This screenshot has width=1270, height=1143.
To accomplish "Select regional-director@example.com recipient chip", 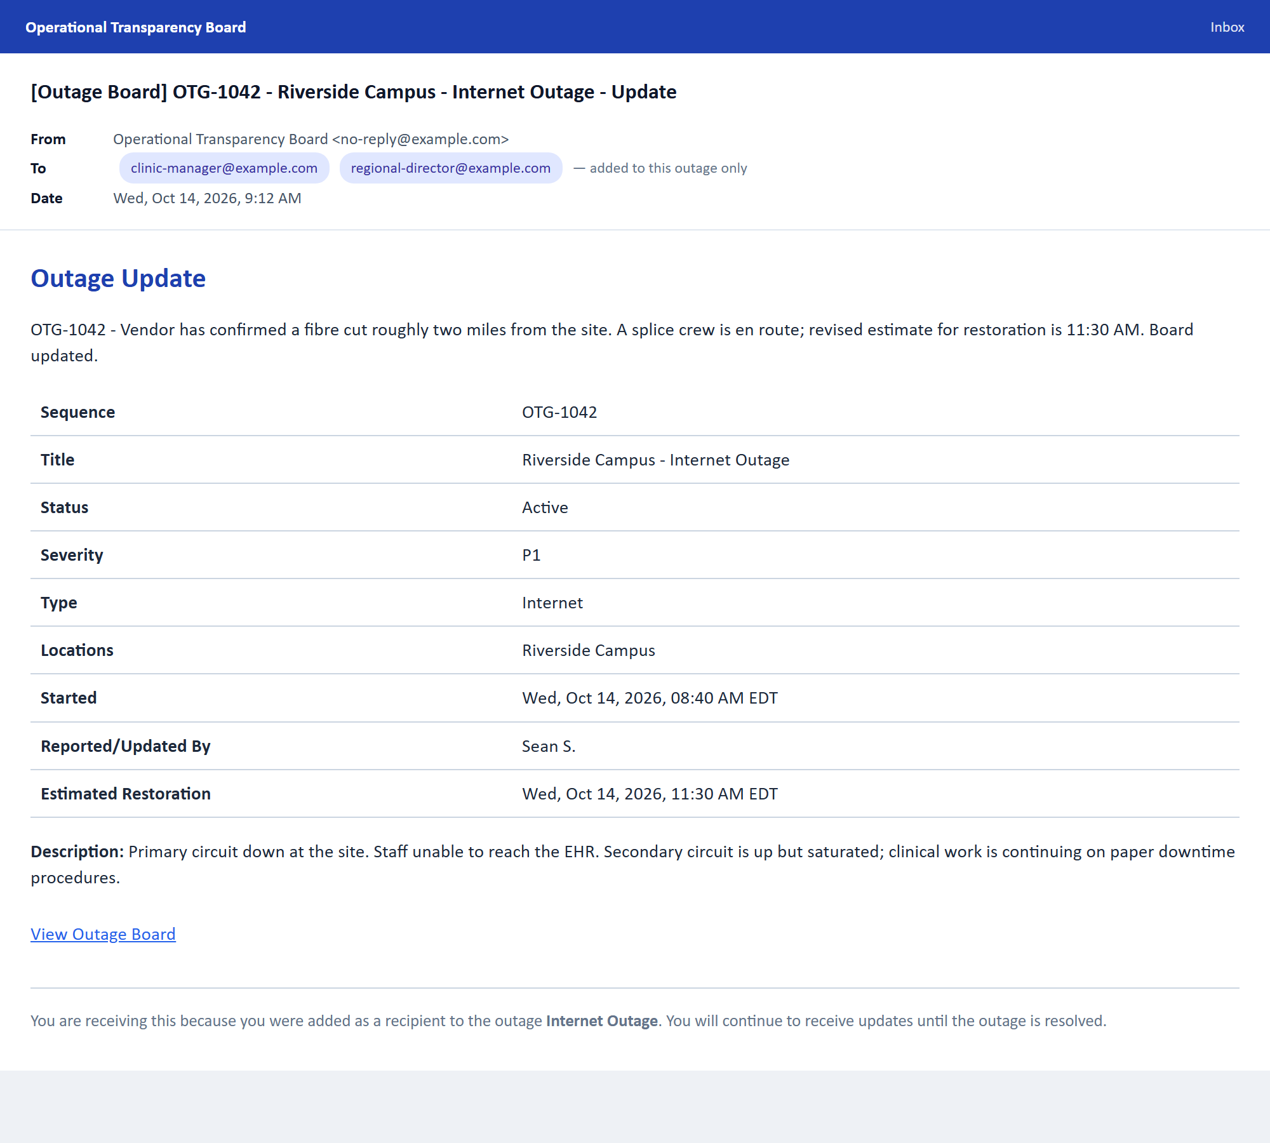I will (x=451, y=168).
